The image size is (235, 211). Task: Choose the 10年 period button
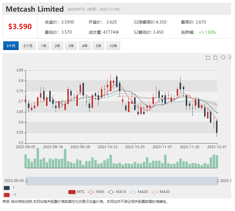113,46
